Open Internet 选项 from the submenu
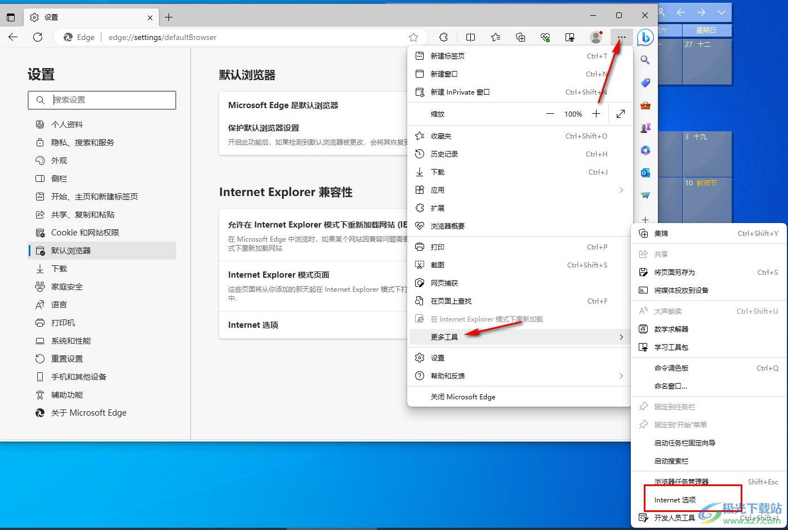 click(709, 500)
